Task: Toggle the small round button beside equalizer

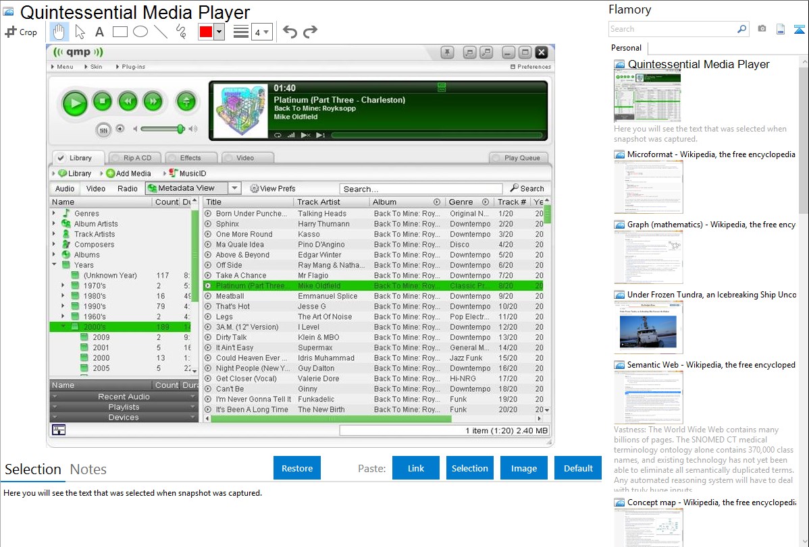Action: [120, 129]
